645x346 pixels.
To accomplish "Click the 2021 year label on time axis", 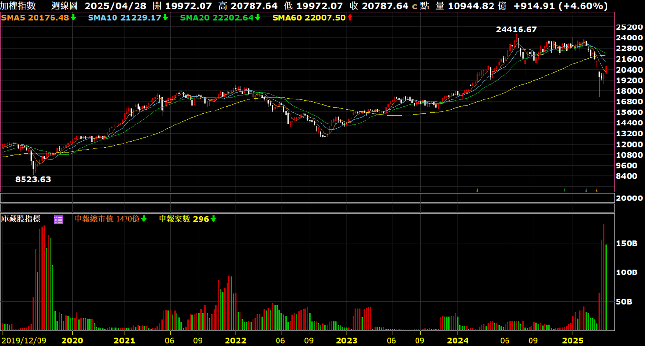I will pyautogui.click(x=125, y=340).
